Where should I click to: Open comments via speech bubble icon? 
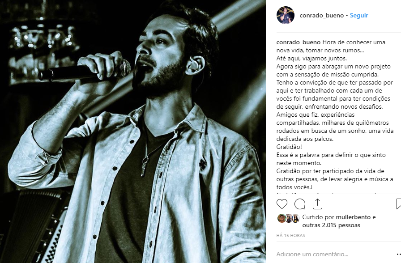[300, 204]
